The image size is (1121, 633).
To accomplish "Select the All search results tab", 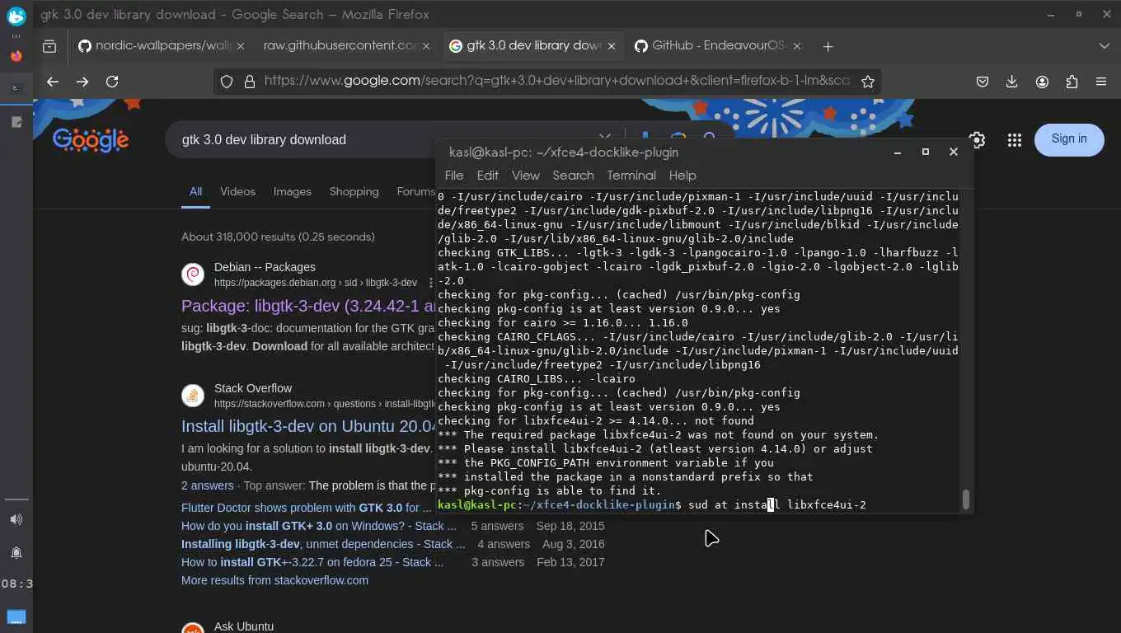I will (x=195, y=191).
